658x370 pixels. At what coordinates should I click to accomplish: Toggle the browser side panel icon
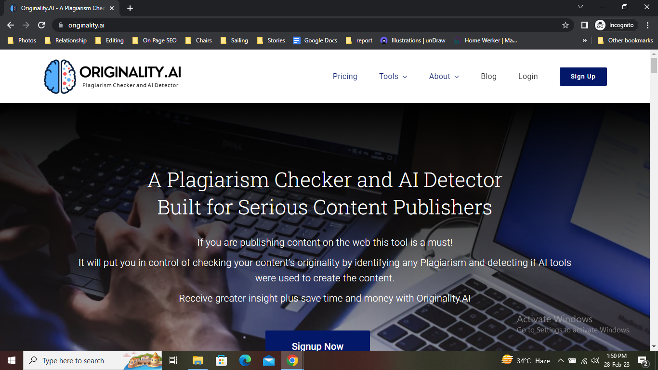(x=584, y=25)
